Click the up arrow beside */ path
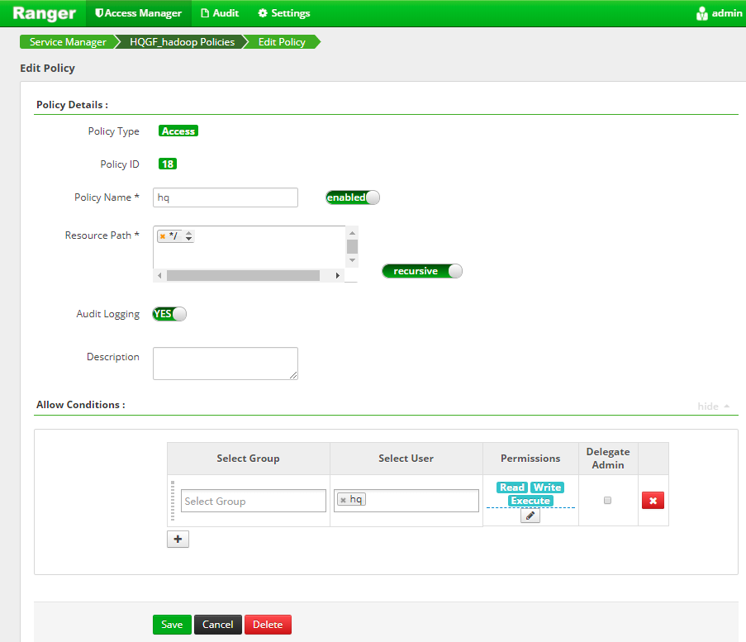The height and width of the screenshot is (642, 746). [189, 233]
